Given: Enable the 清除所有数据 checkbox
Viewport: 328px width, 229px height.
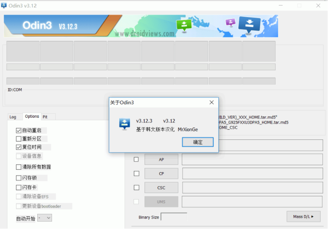Looking at the screenshot, I should pyautogui.click(x=18, y=167).
